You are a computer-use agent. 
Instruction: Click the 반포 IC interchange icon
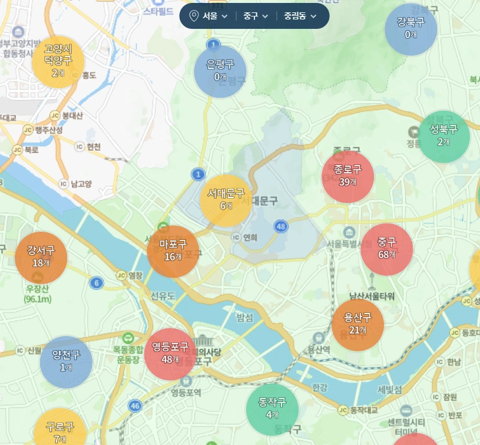[441, 415]
